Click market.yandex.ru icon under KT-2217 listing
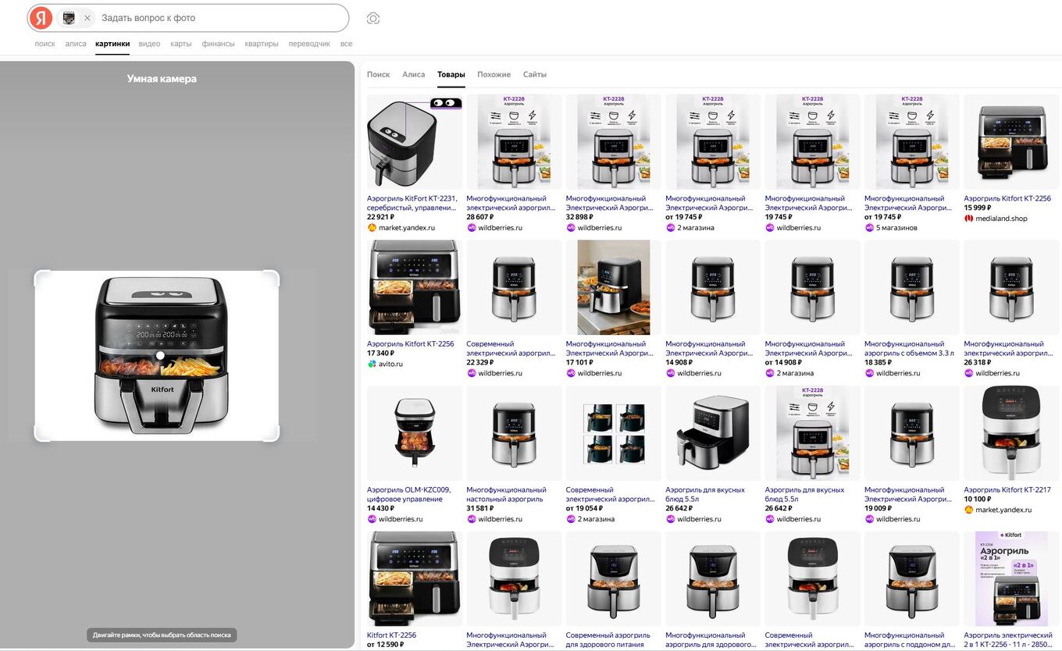This screenshot has height=651, width=1062. coord(968,510)
